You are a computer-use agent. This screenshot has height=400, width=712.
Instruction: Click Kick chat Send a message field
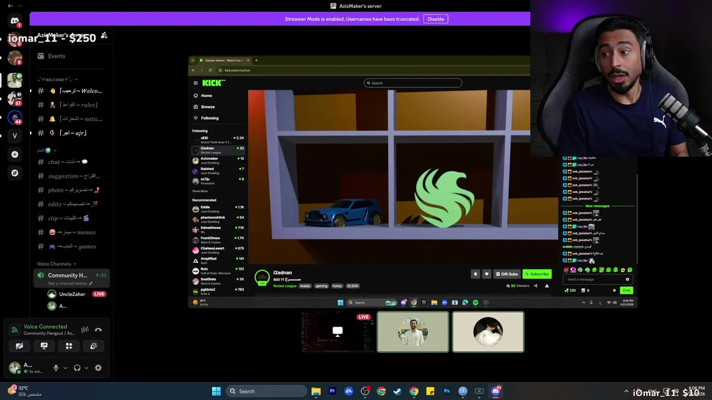[x=597, y=279]
